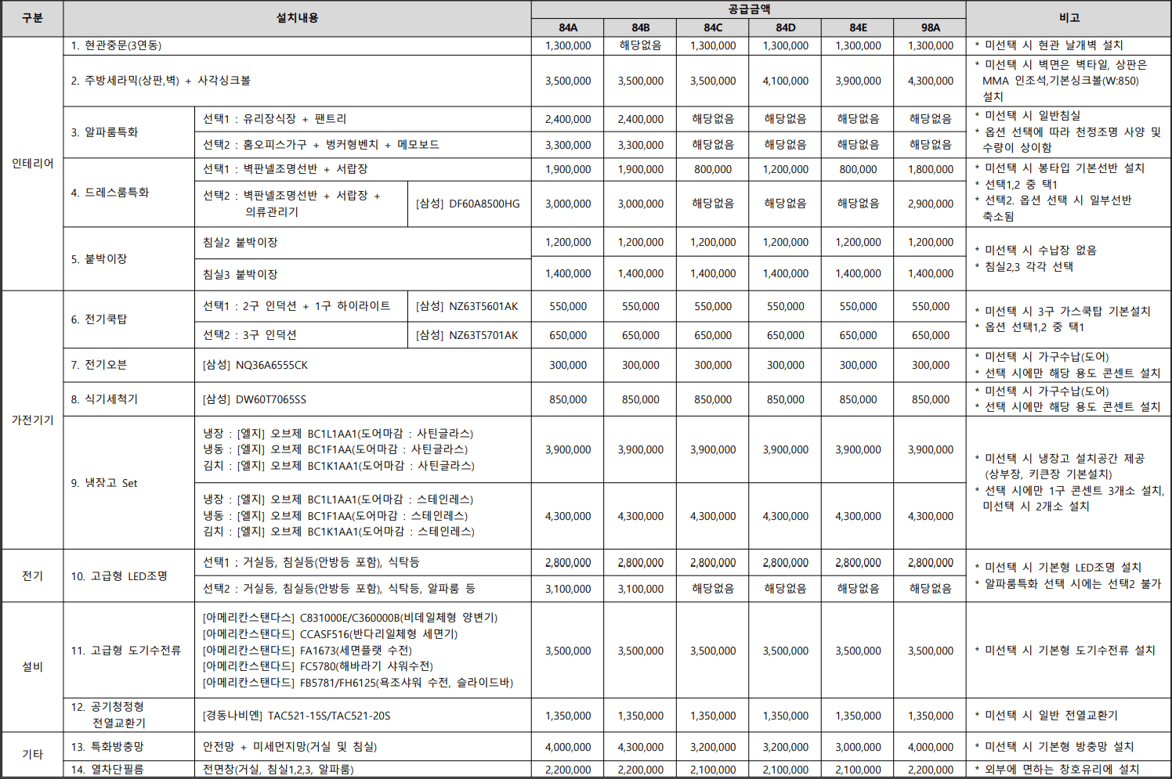Click model '[삼성] NQ36A6555CK'
1172x779 pixels.
363,365
